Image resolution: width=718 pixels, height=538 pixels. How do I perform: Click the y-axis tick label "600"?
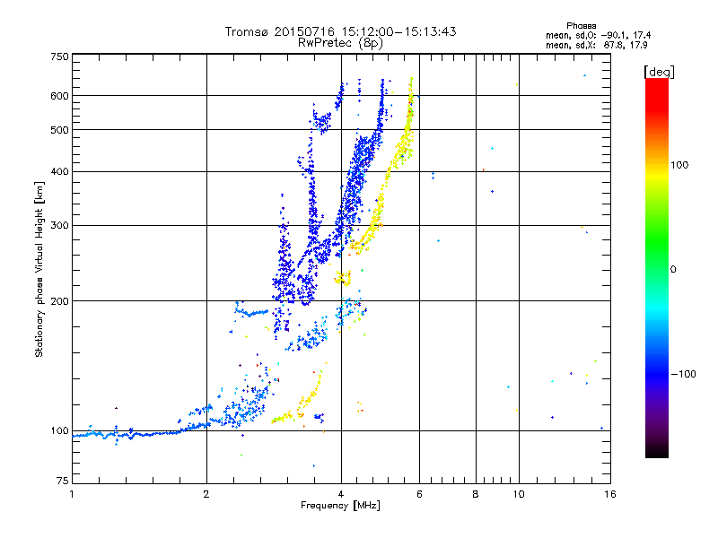pyautogui.click(x=60, y=96)
